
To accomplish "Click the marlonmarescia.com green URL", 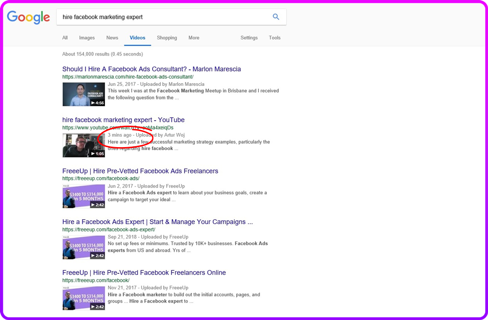I will [128, 77].
